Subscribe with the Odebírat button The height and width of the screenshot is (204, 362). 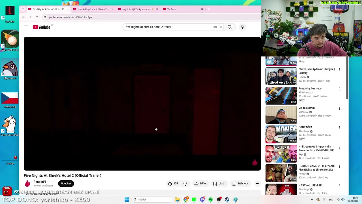[66, 183]
